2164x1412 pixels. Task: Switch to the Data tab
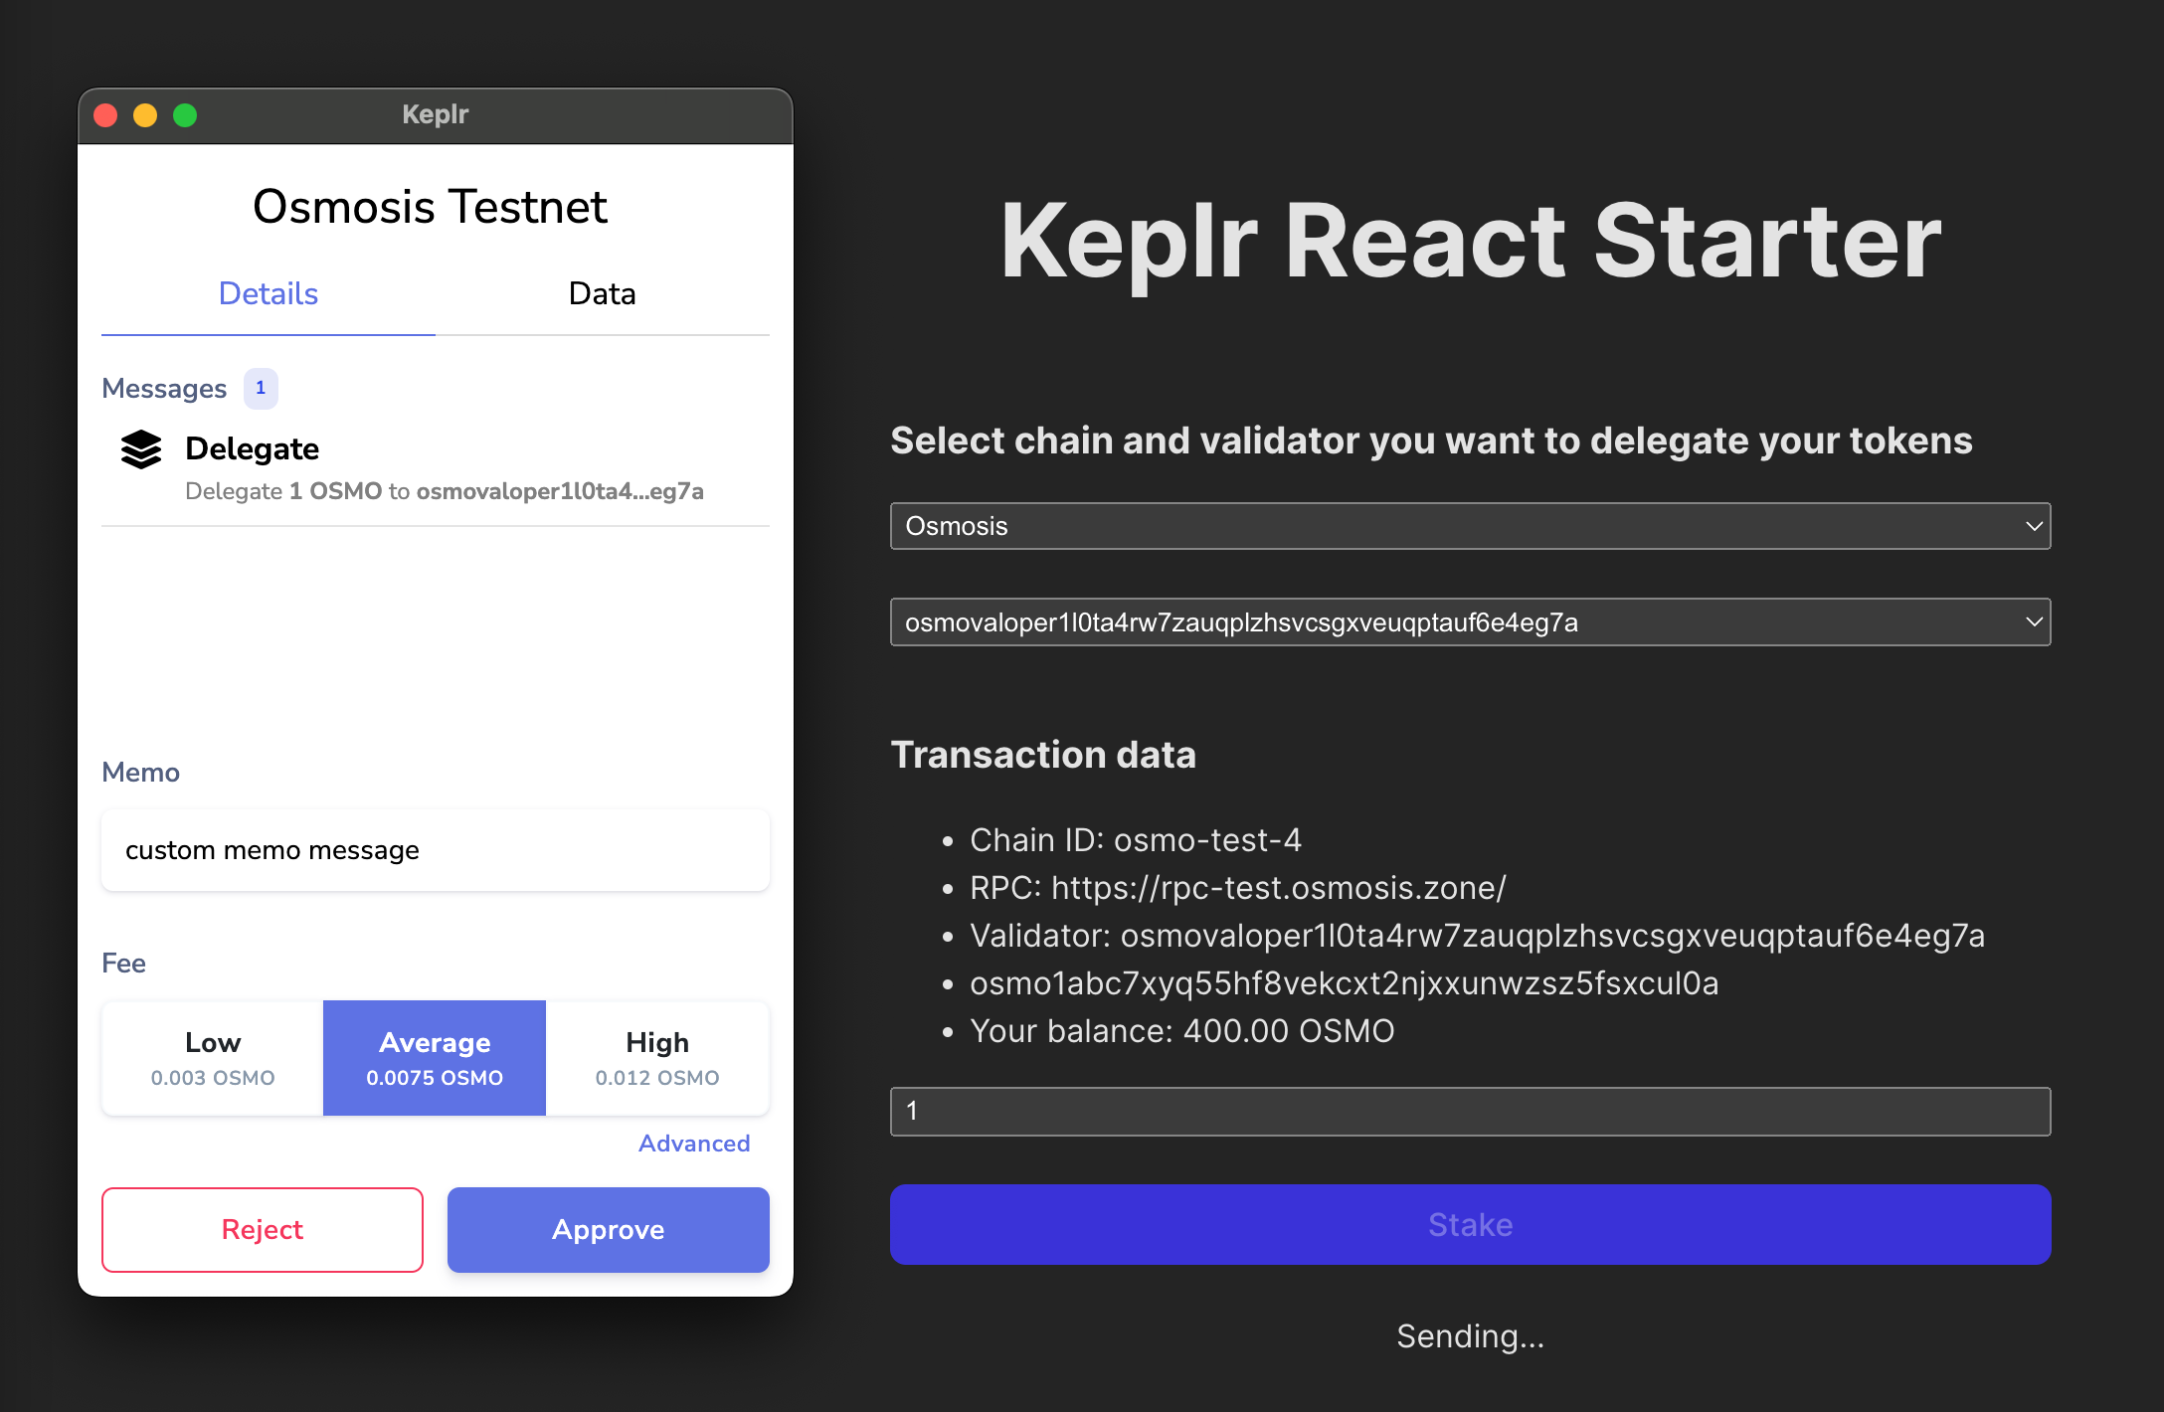pyautogui.click(x=602, y=293)
